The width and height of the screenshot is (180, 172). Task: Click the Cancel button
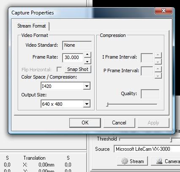pos(119,123)
